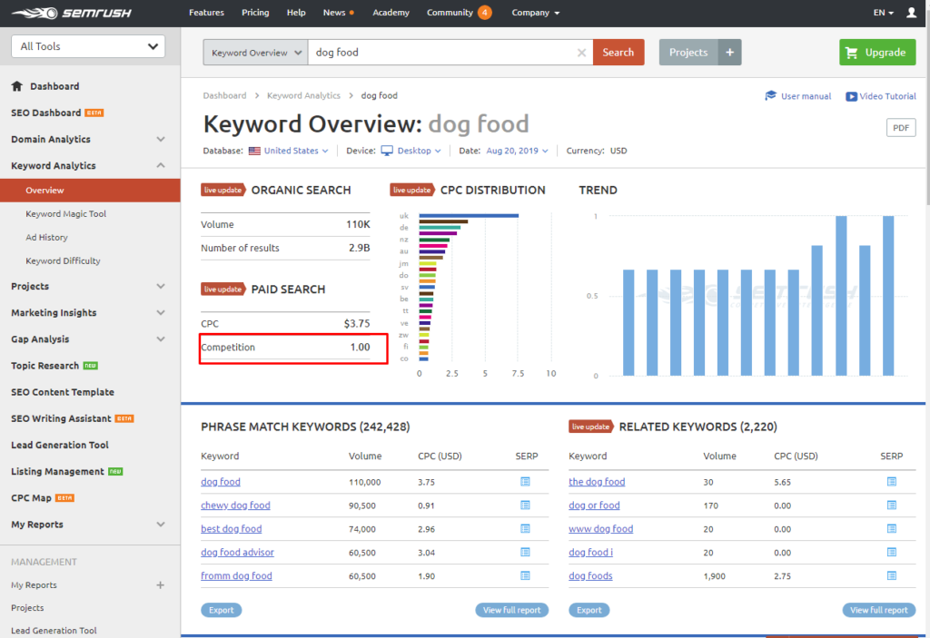Click the Dashboard home icon

[16, 86]
